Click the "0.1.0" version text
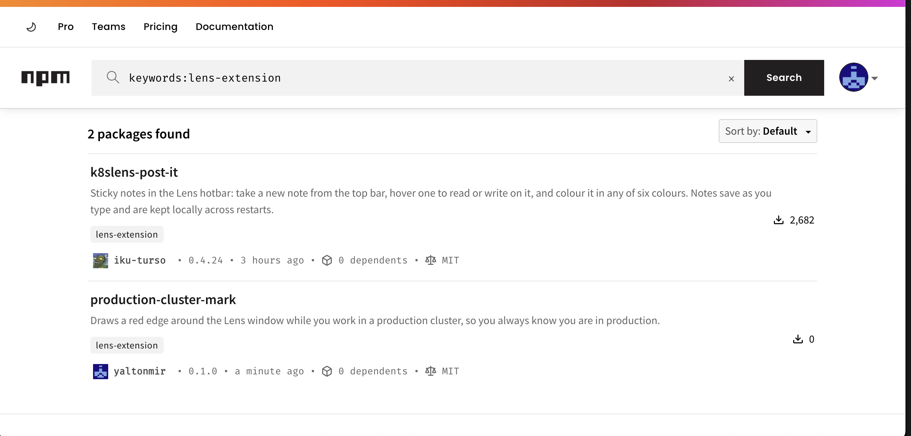The height and width of the screenshot is (436, 911). pyautogui.click(x=203, y=371)
